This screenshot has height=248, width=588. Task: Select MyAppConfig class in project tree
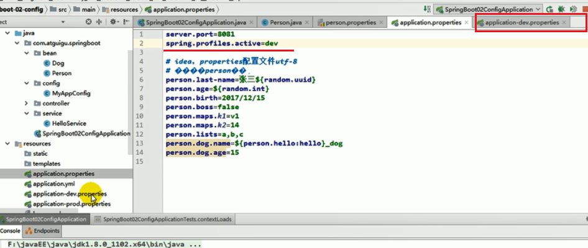(x=71, y=94)
